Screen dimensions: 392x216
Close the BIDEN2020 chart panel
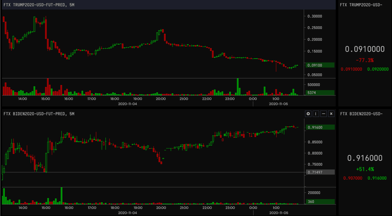(x=331, y=114)
